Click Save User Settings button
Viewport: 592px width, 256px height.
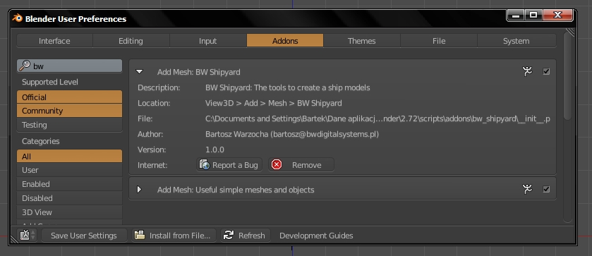pos(84,236)
